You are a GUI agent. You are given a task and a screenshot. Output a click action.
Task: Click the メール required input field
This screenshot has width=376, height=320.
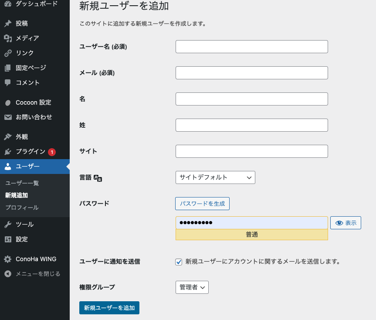pyautogui.click(x=251, y=73)
